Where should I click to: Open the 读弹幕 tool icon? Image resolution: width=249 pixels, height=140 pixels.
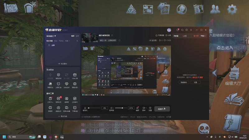(x=67, y=99)
